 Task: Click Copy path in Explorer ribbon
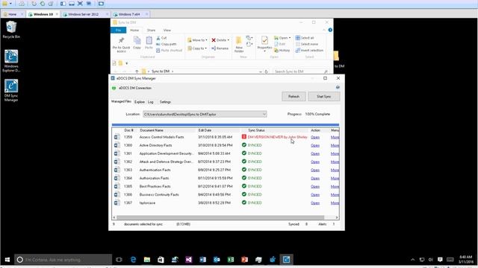click(x=167, y=44)
